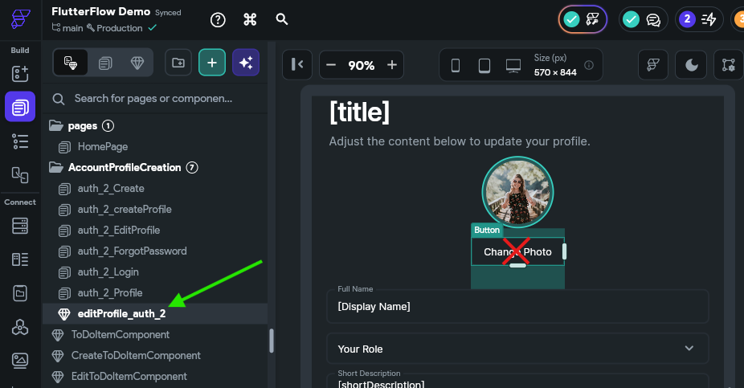
Task: Click the 90% zoom level value
Action: 362,65
